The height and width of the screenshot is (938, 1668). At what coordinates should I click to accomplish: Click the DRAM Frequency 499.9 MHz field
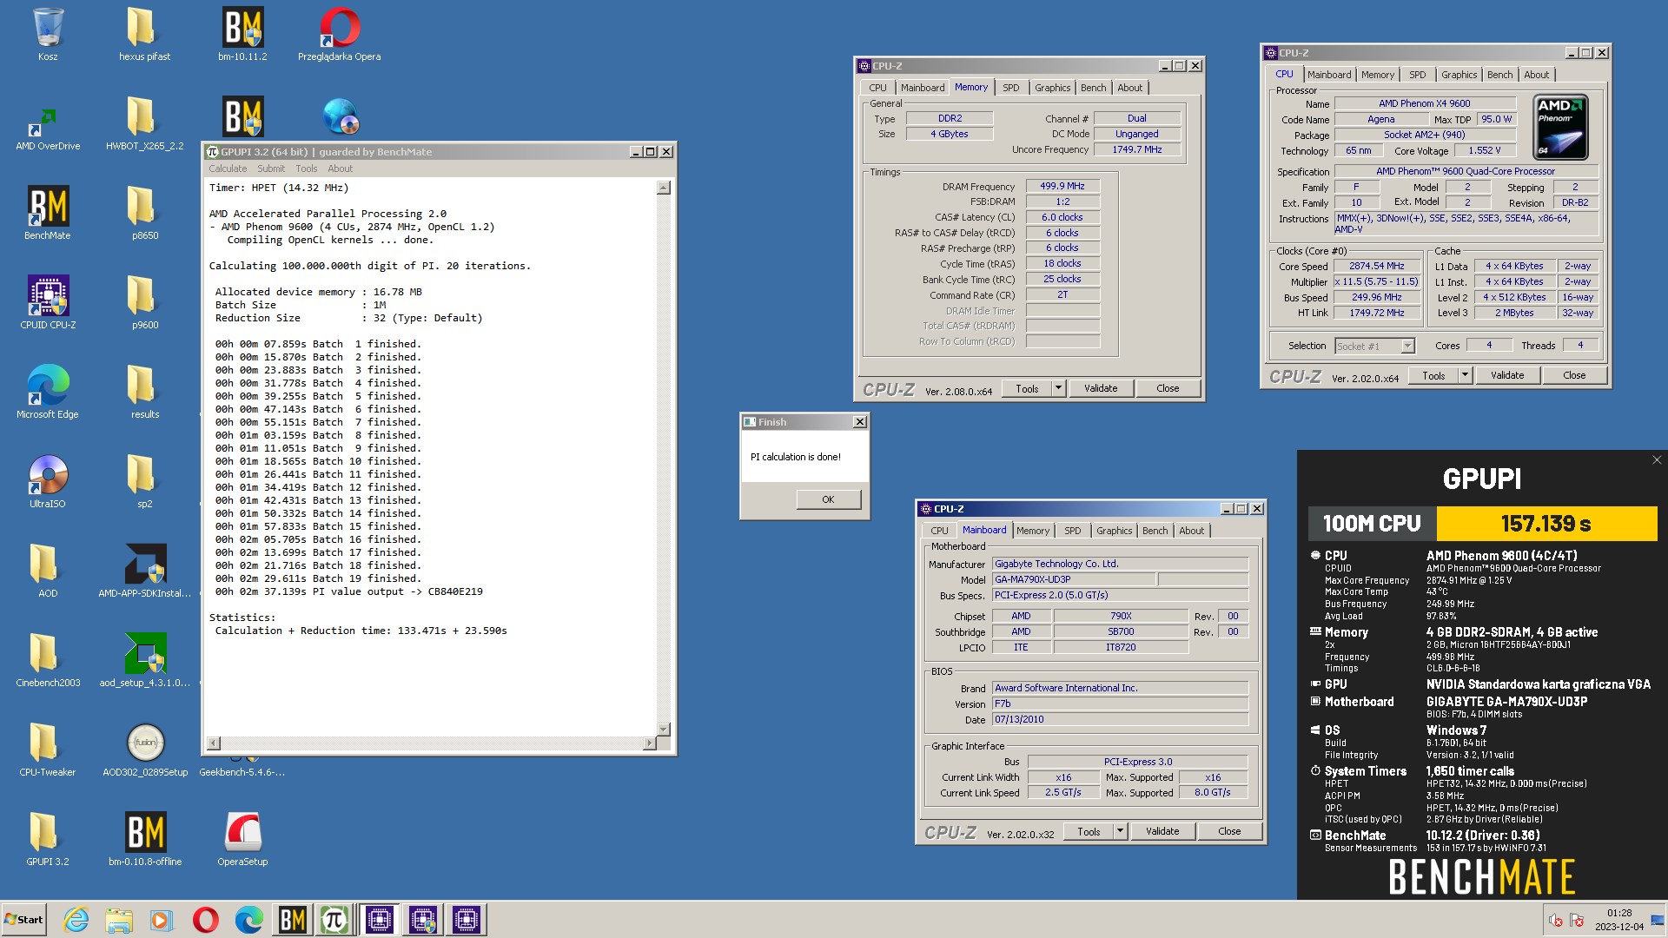1062,186
